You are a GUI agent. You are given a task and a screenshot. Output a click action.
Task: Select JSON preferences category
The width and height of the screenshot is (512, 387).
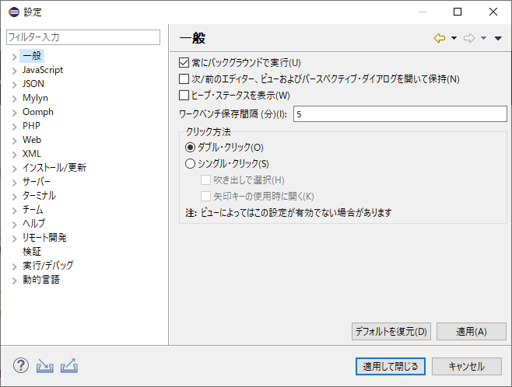33,84
